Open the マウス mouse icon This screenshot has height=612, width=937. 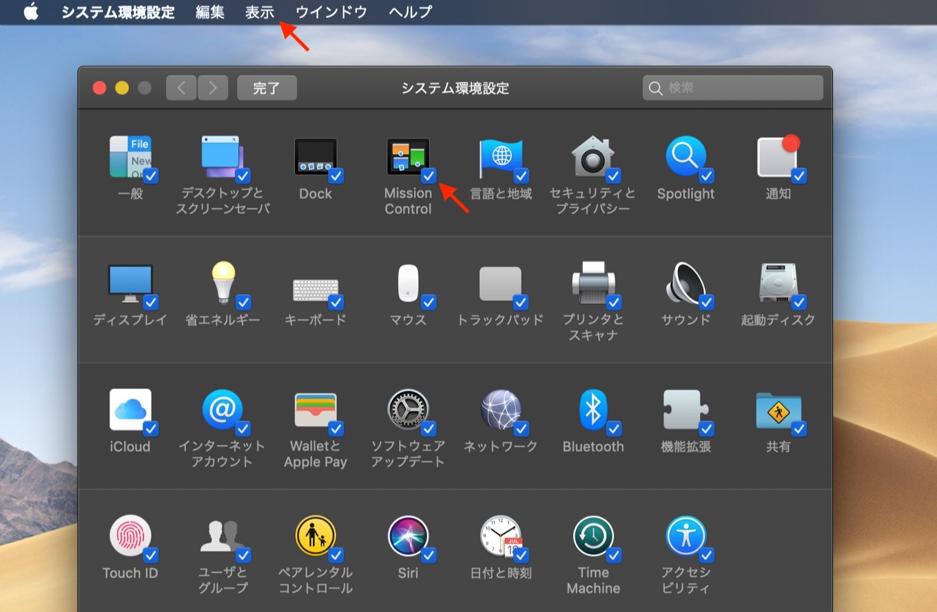[408, 283]
